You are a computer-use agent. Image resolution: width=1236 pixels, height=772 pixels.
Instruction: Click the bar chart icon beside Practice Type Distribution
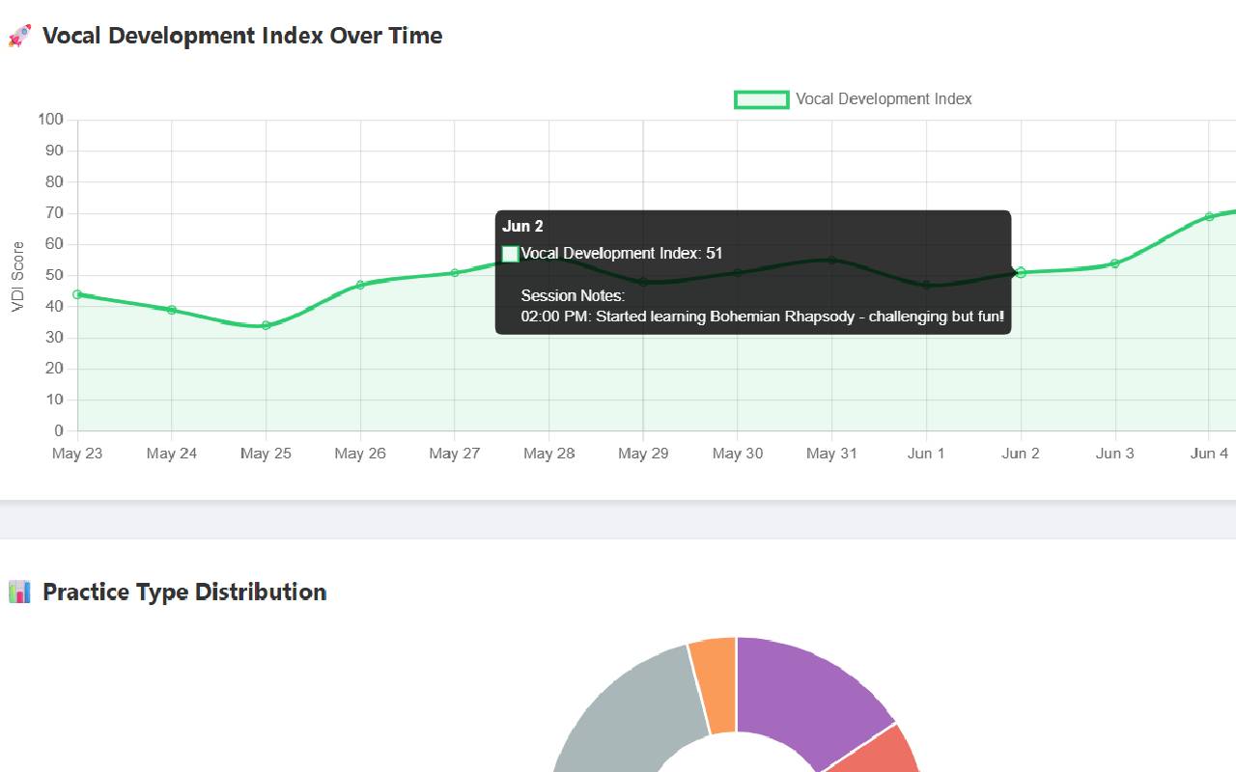tap(19, 592)
